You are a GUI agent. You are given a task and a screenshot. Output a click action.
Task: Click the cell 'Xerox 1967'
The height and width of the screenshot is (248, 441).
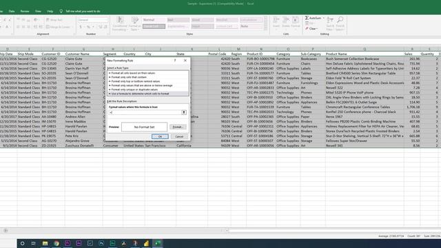(x=365, y=116)
